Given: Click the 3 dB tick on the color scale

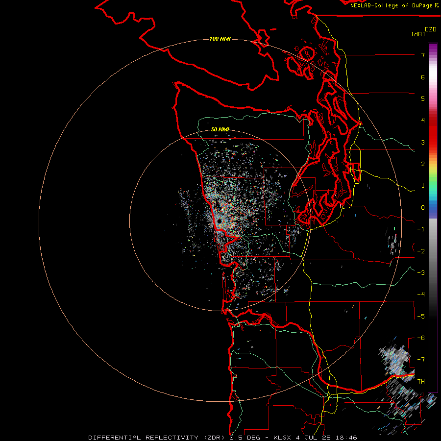Looking at the screenshot, I should click(423, 142).
